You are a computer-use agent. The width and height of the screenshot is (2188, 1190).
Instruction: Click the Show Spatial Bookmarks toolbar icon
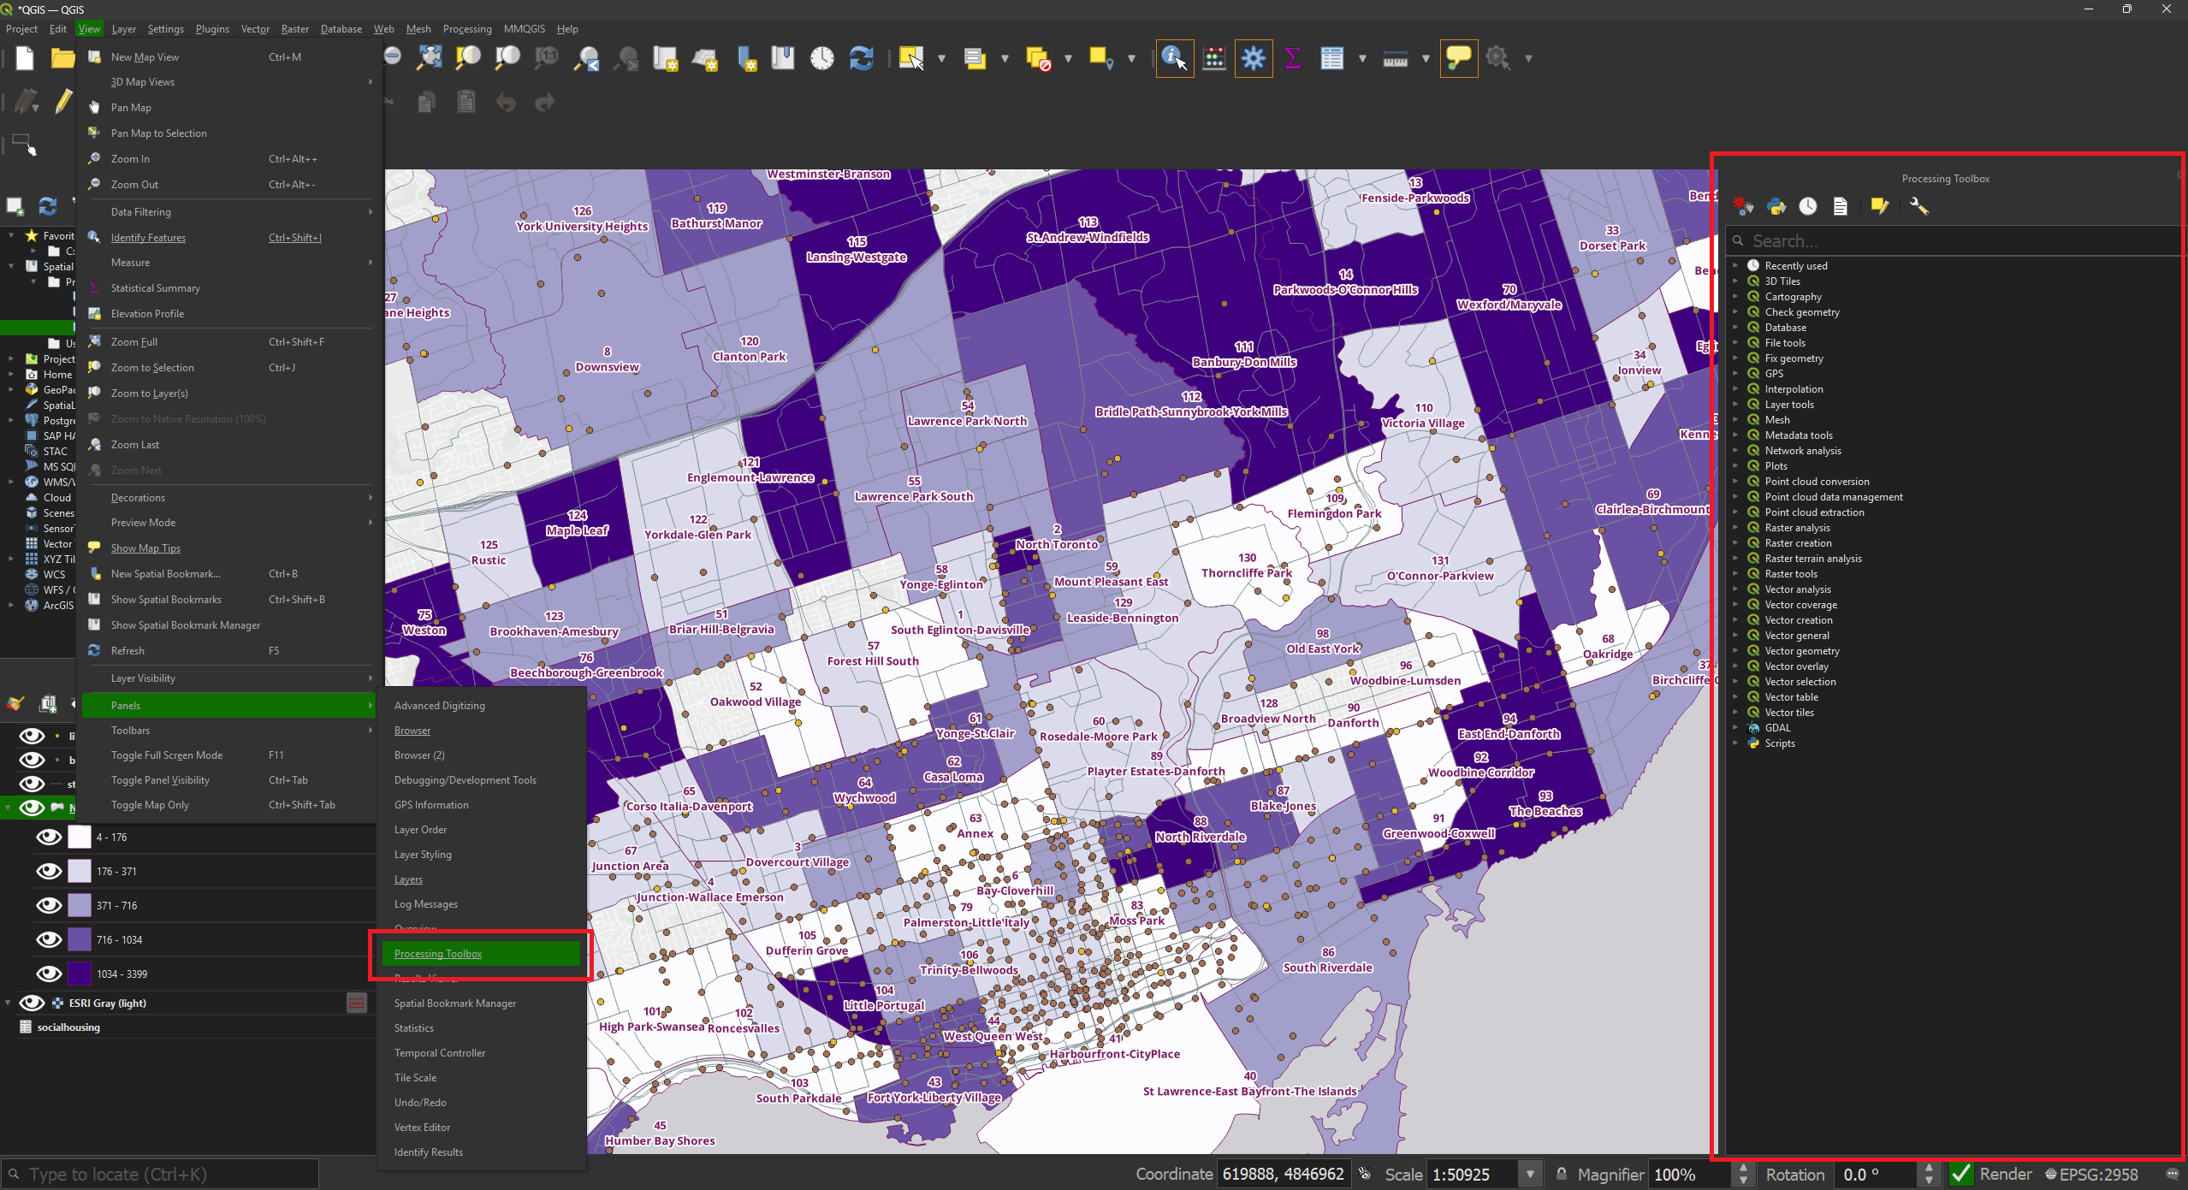click(x=783, y=58)
